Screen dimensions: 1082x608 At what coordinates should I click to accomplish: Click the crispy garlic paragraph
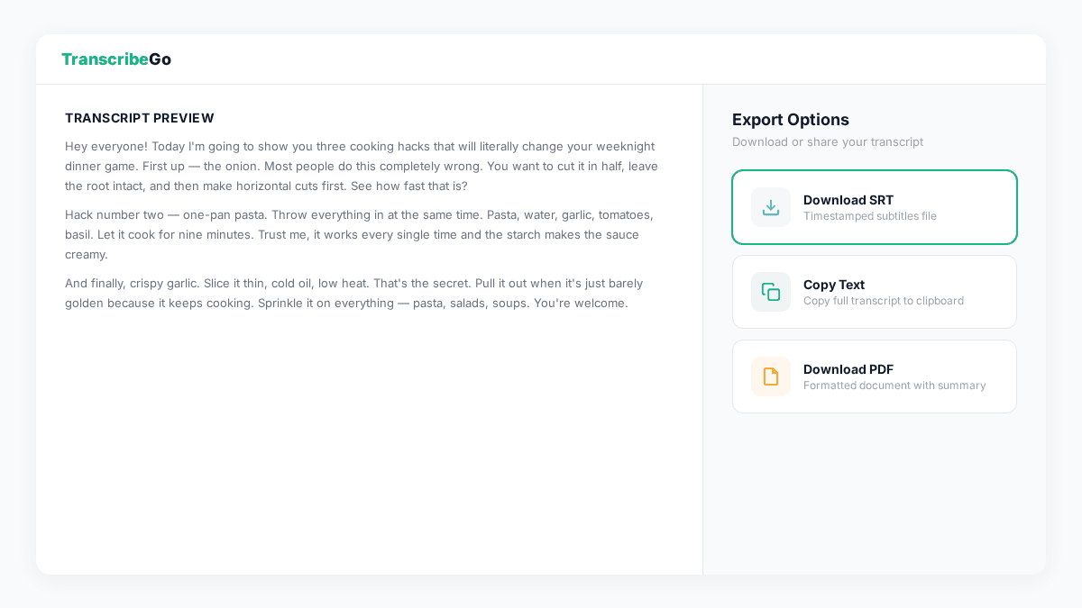tap(354, 293)
